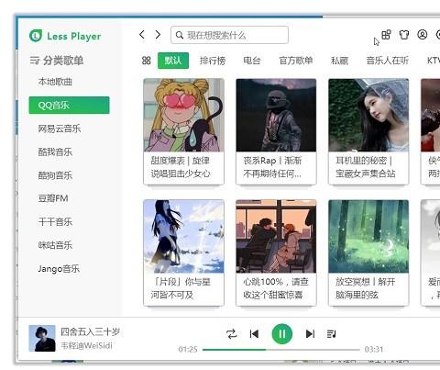The width and height of the screenshot is (440, 370).
Task: Click the 宝藏女声集合站 title text
Action: [366, 174]
